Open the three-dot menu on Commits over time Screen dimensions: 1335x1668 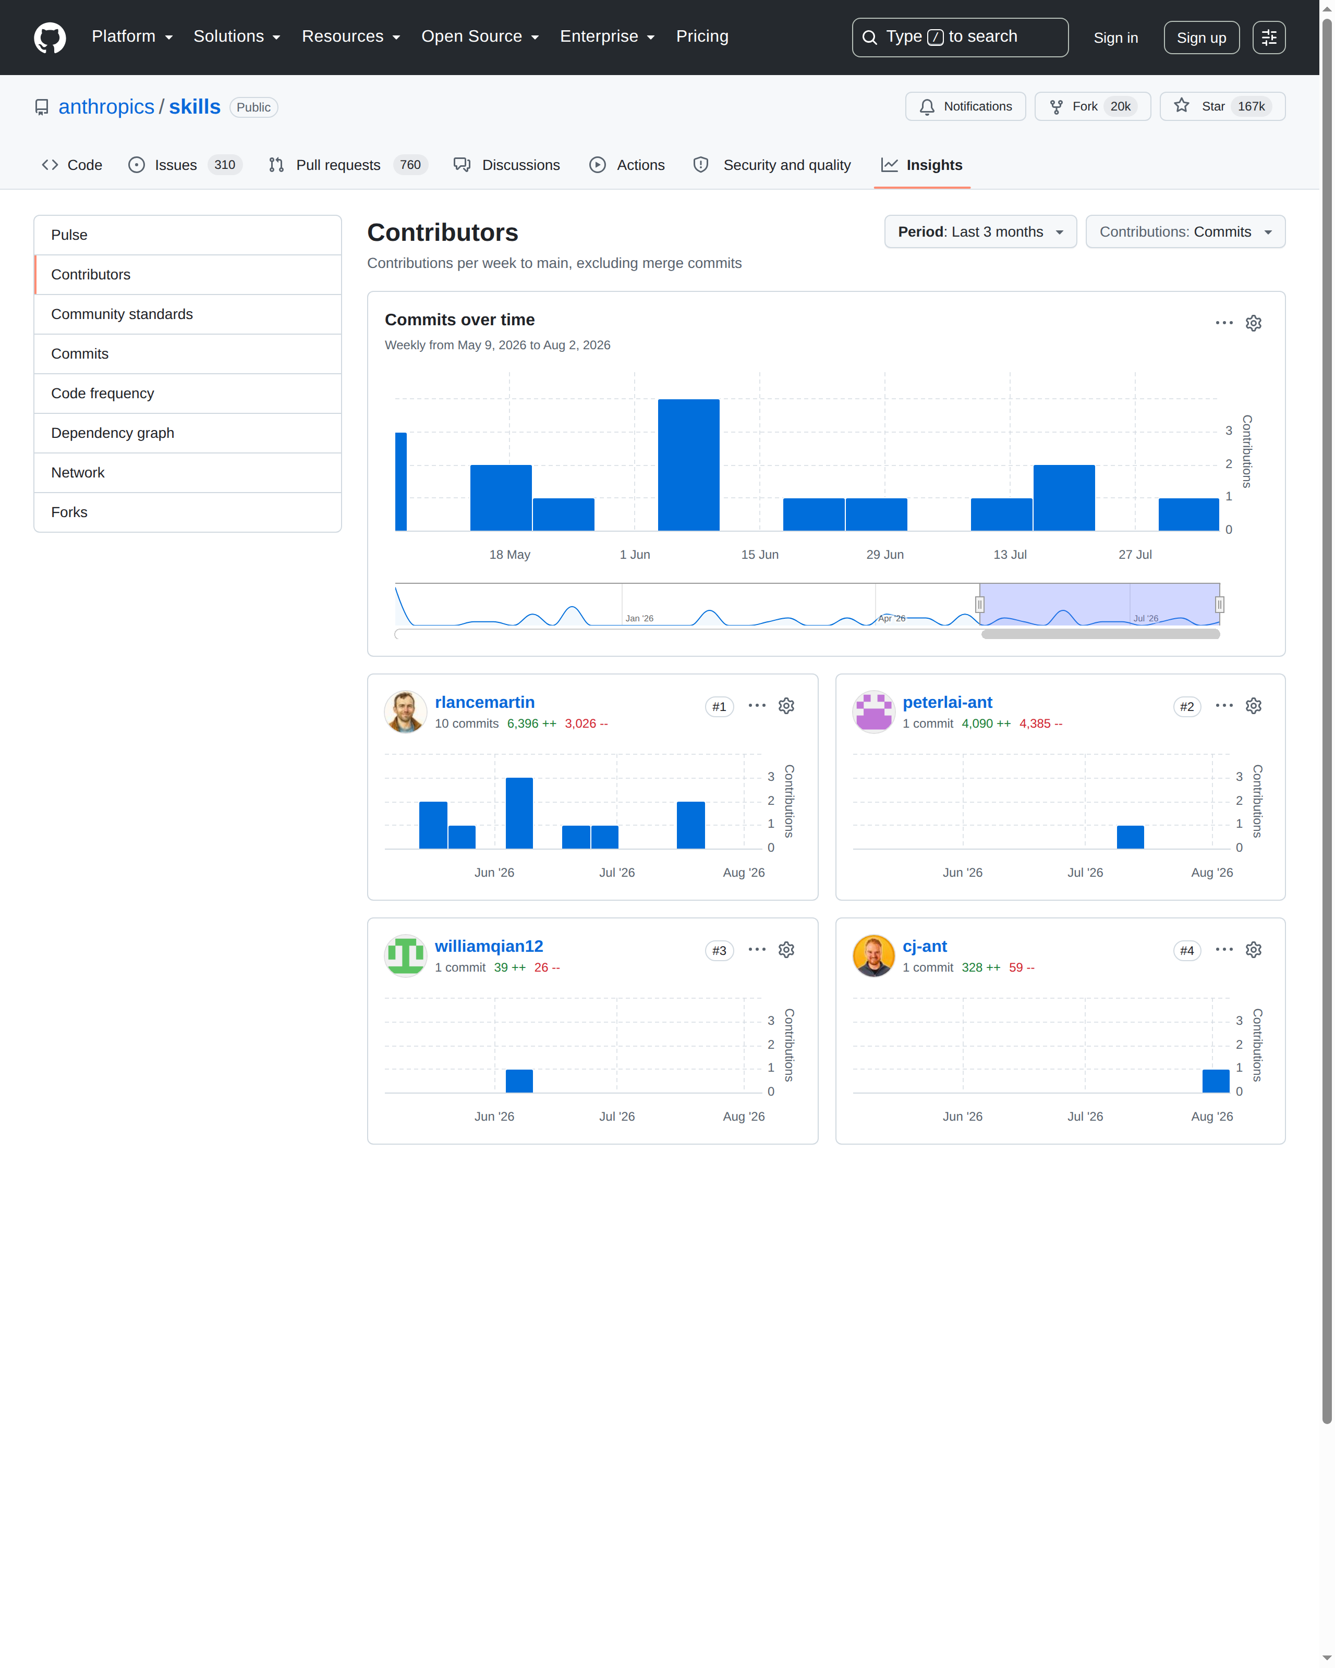(1223, 323)
